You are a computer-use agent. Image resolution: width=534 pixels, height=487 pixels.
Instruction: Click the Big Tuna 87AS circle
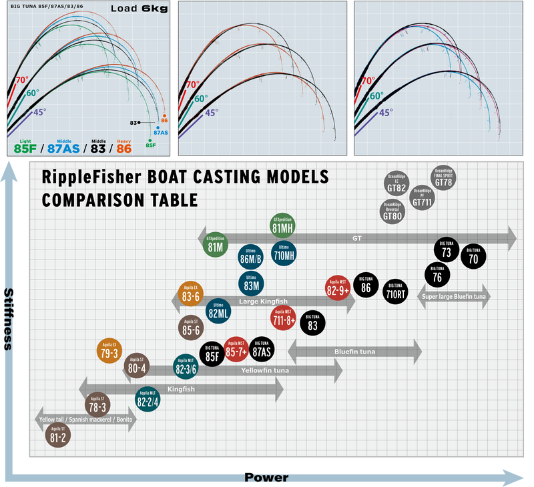pyautogui.click(x=262, y=349)
